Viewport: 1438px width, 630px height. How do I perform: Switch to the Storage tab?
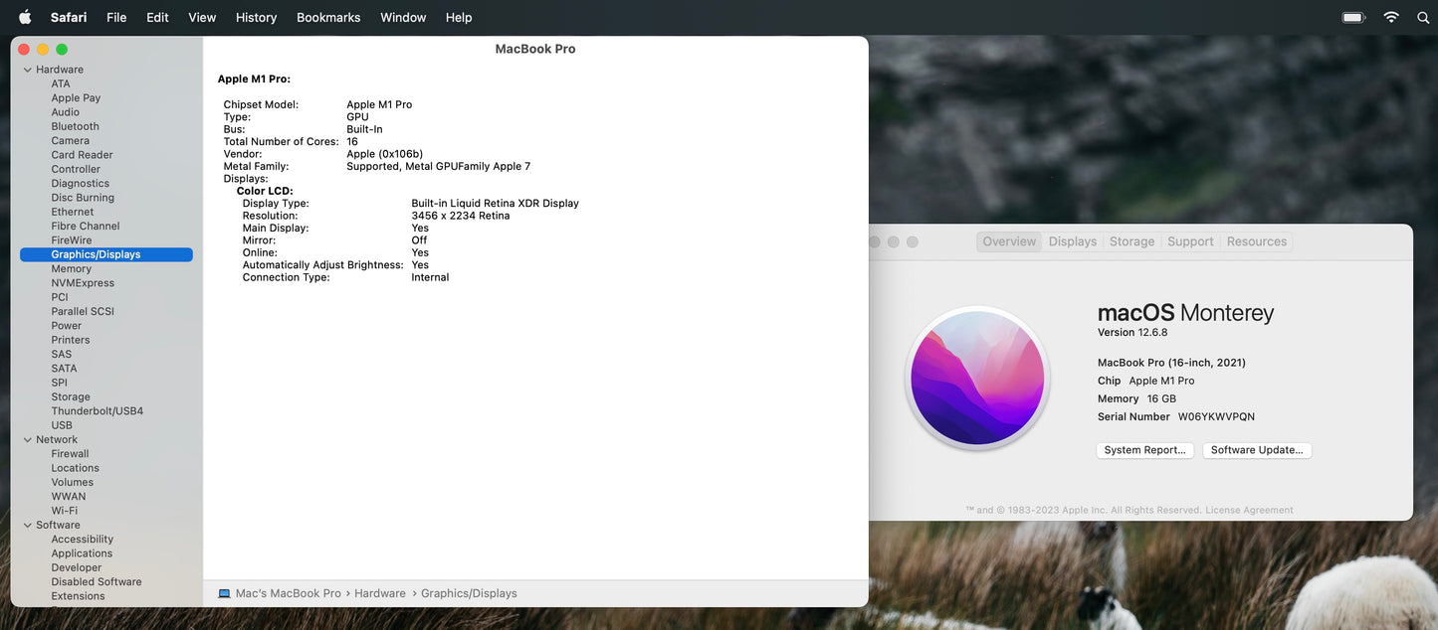[x=1131, y=241]
